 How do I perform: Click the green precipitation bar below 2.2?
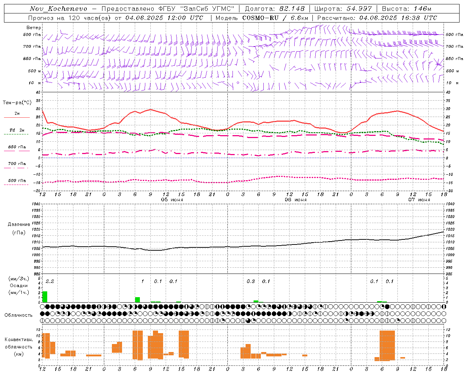point(45,297)
